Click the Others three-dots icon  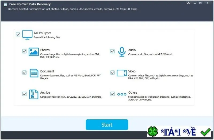(122, 94)
